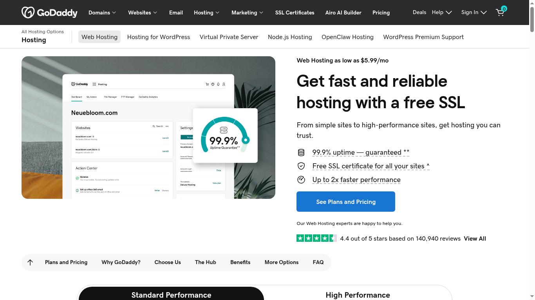Jump to More Options section
Viewport: 535px width, 300px height.
pyautogui.click(x=282, y=262)
